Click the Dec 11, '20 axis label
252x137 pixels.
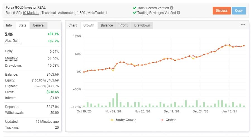coord(171,111)
